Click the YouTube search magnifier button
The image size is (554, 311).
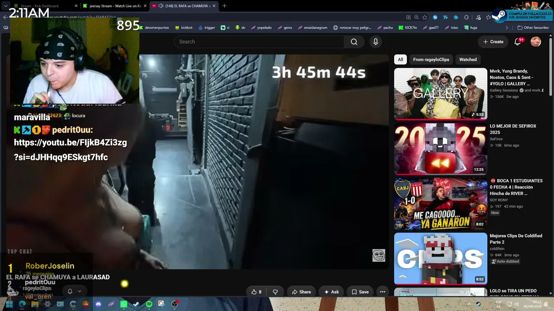(x=354, y=42)
